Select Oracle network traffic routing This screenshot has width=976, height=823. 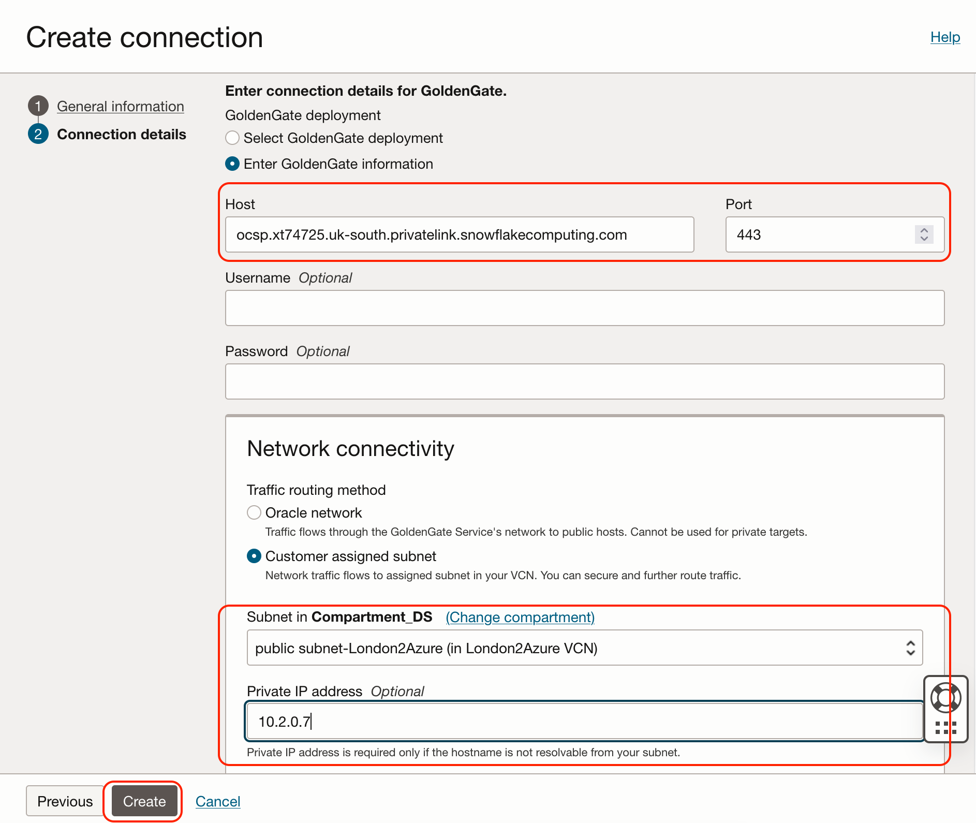click(254, 513)
